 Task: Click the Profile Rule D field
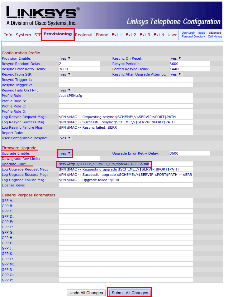126,111
